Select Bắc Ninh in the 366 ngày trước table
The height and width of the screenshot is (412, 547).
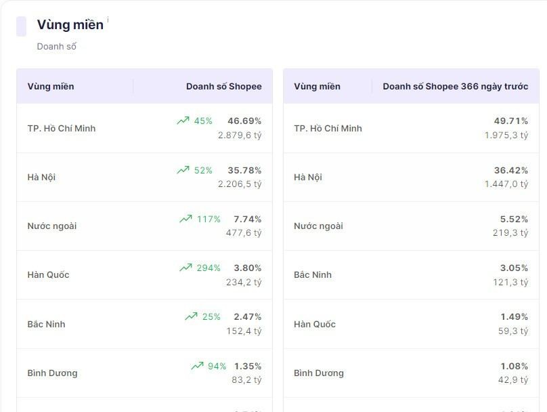click(x=313, y=275)
